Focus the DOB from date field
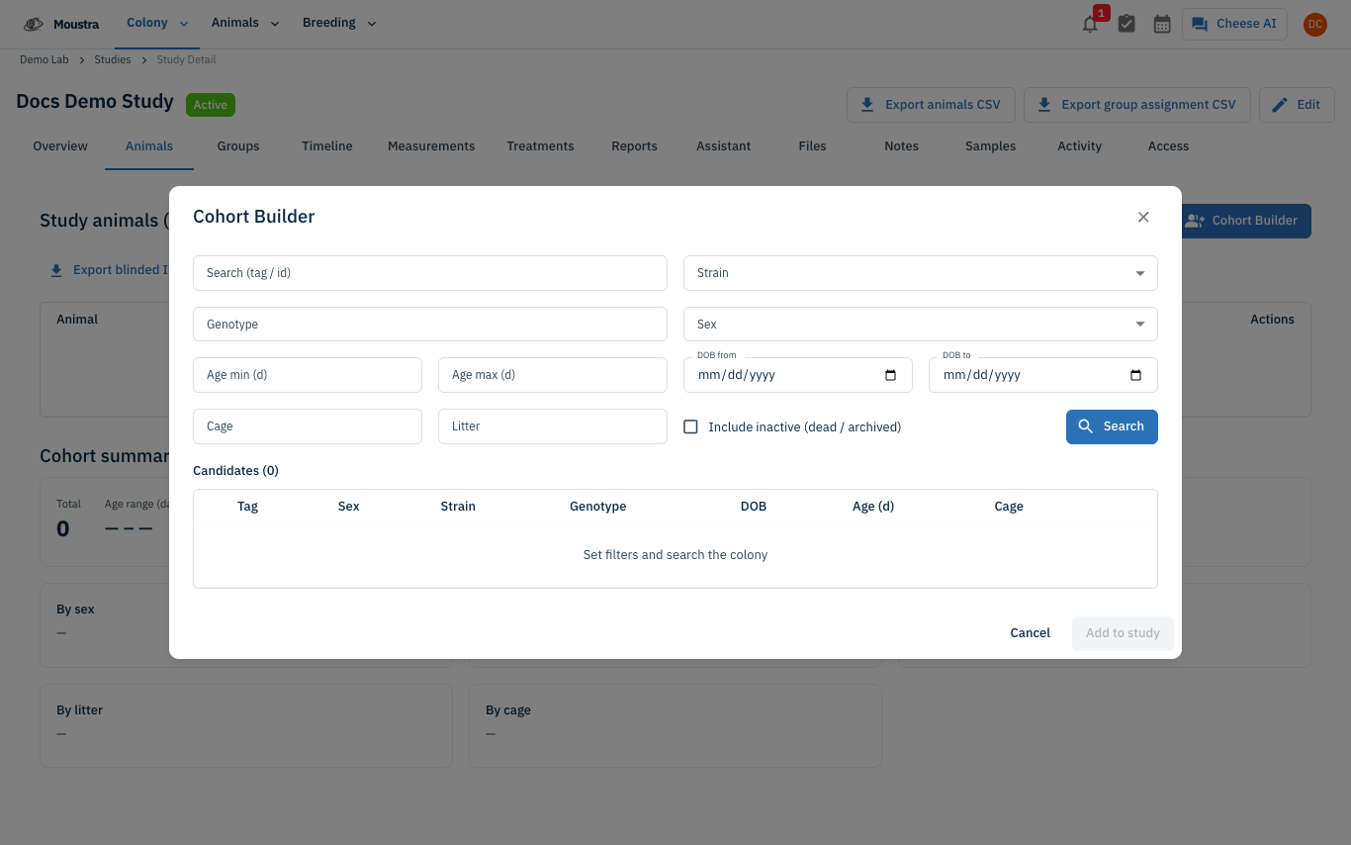 pos(798,375)
